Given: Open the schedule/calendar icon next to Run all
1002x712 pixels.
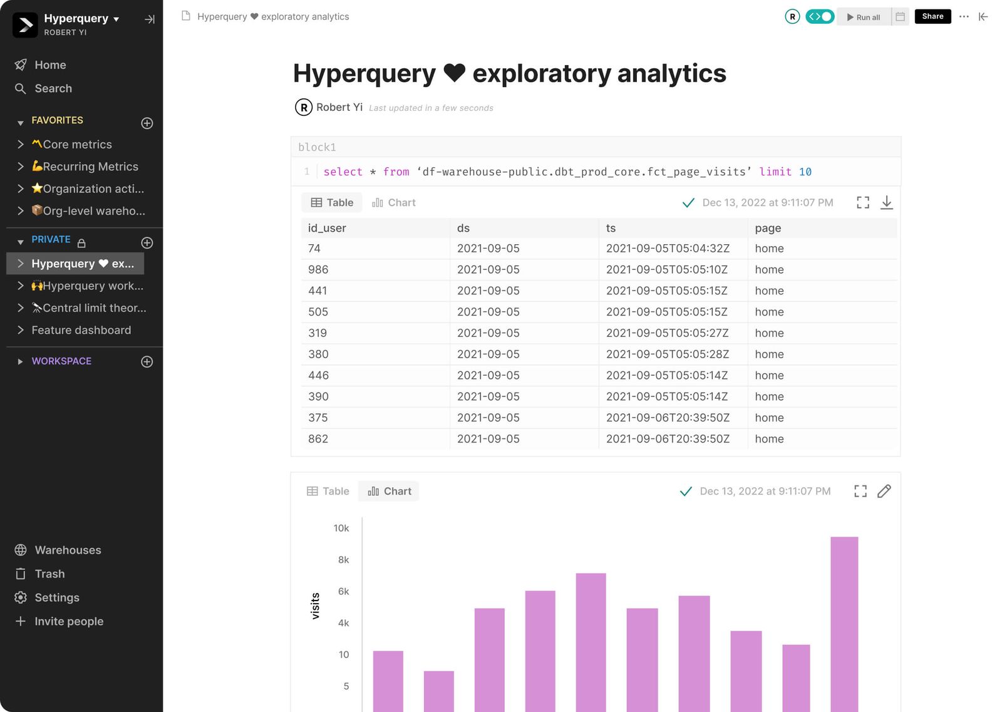Looking at the screenshot, I should click(900, 17).
